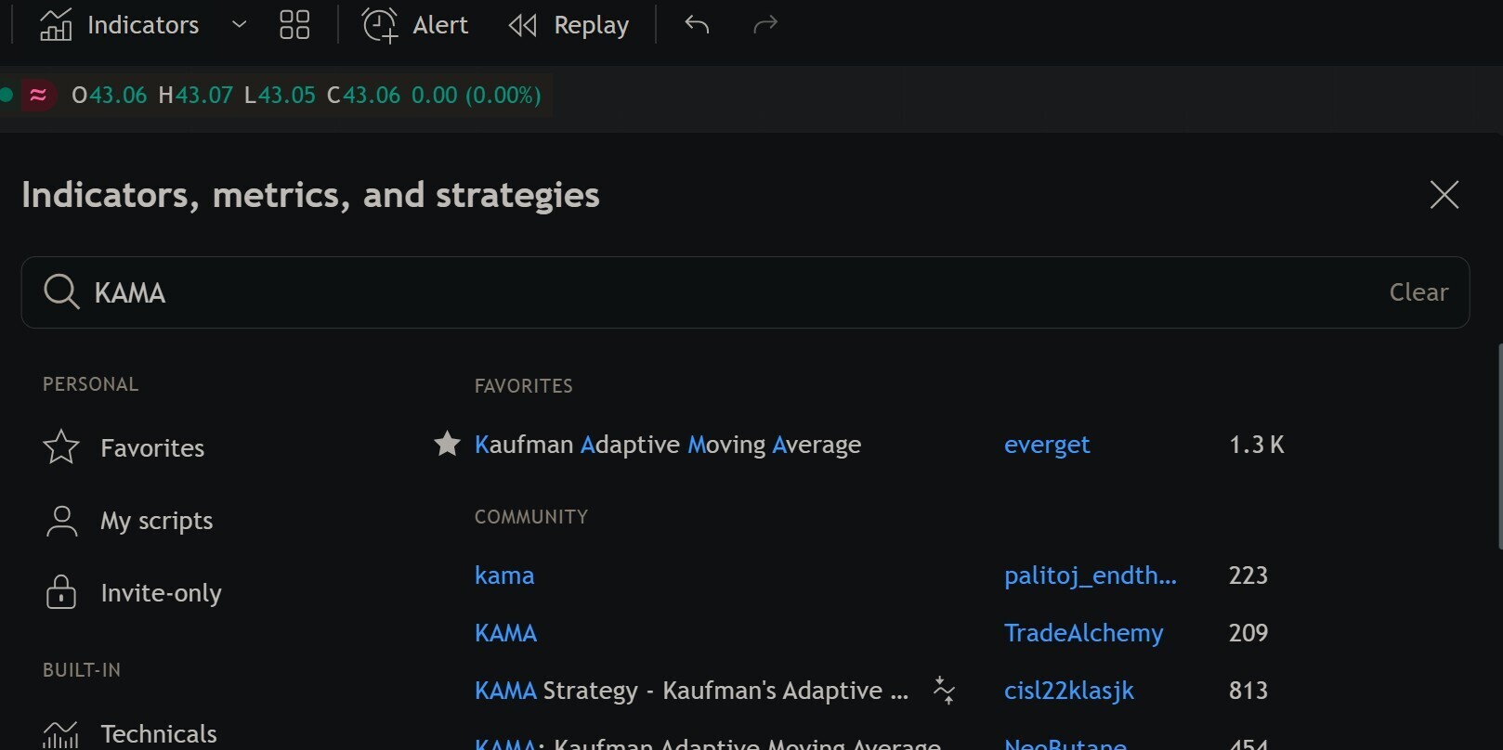Click the pink indicator badge beside OHLC values
Viewport: 1503px width, 750px height.
point(38,95)
